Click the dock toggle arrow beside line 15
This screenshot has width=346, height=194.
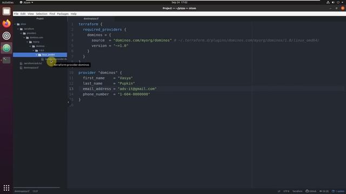(x=68, y=102)
